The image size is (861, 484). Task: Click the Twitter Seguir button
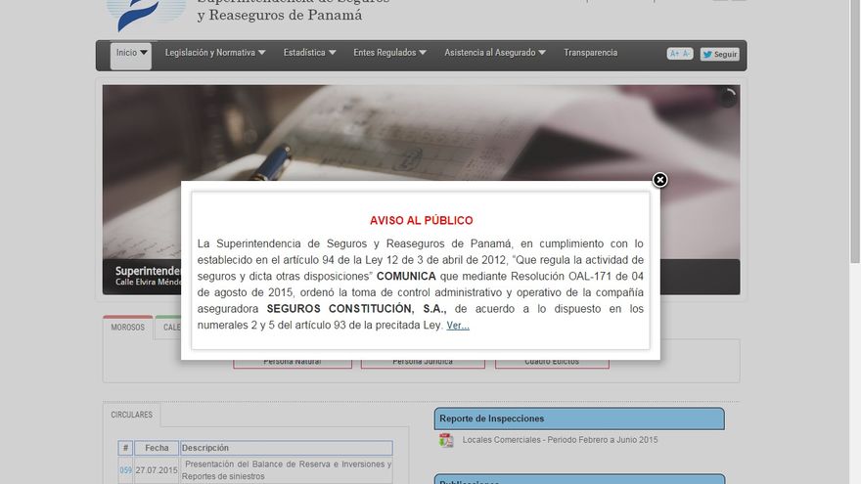[x=719, y=54]
